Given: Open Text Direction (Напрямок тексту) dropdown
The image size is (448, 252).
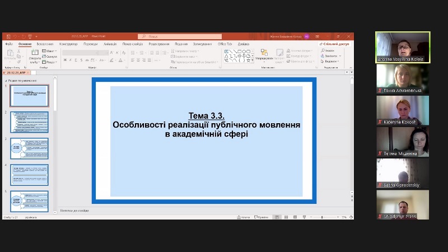Looking at the screenshot, I should [x=185, y=51].
